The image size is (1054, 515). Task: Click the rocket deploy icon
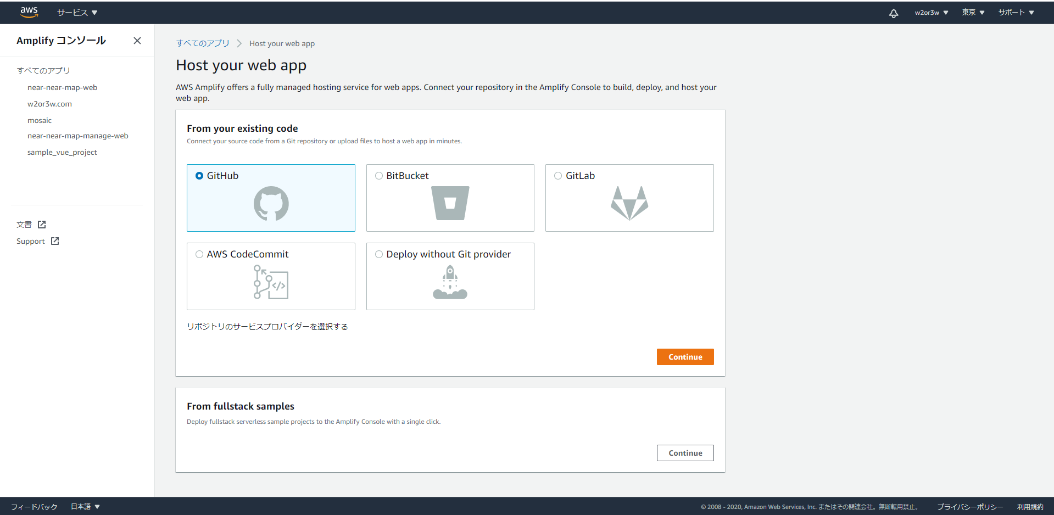tap(450, 282)
